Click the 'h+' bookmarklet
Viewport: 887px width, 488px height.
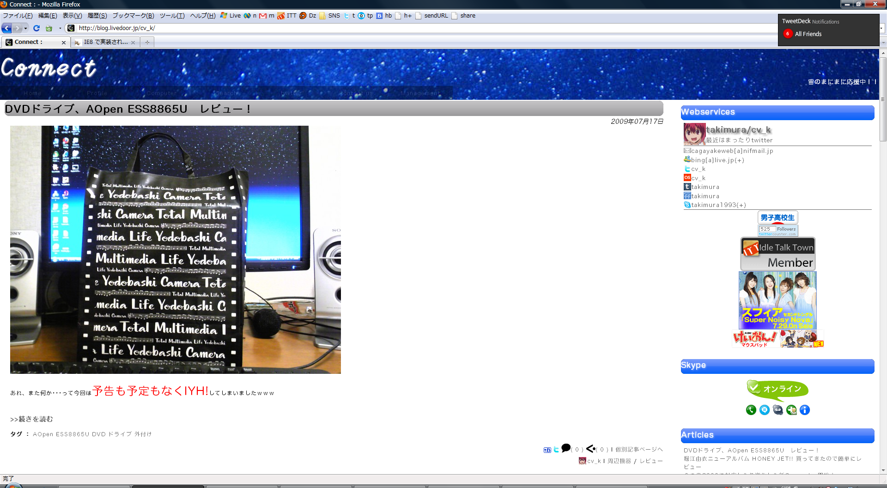click(403, 15)
